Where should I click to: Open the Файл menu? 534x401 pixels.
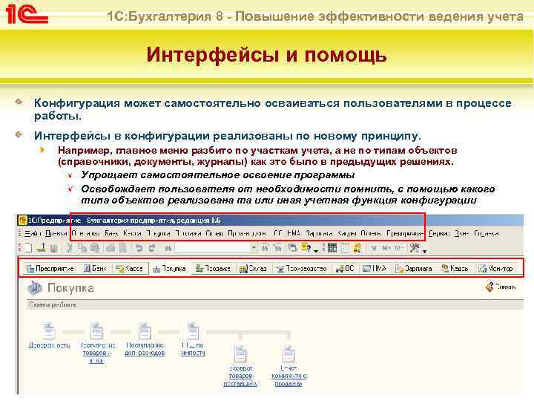[x=33, y=234]
